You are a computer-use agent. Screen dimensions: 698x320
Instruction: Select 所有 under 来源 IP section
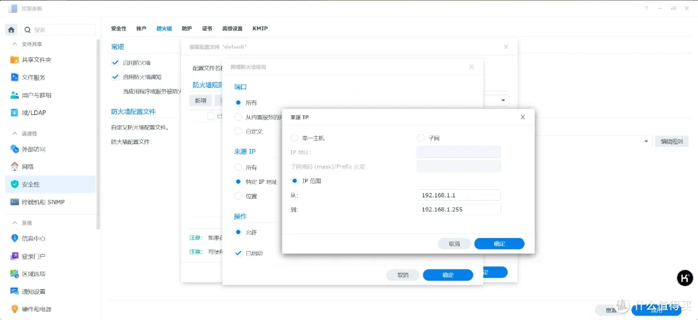[238, 168]
